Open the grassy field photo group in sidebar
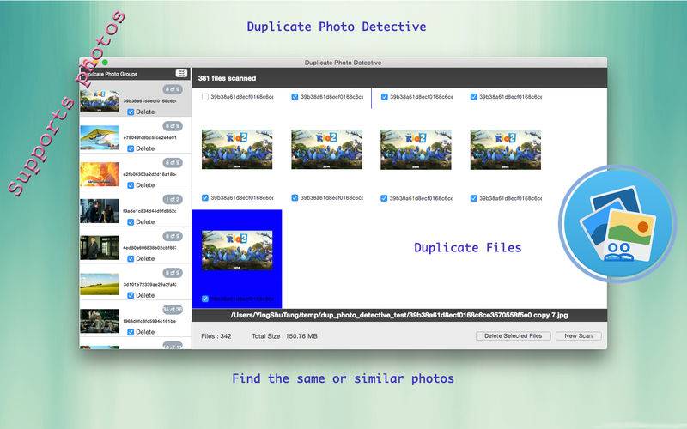 [100, 285]
